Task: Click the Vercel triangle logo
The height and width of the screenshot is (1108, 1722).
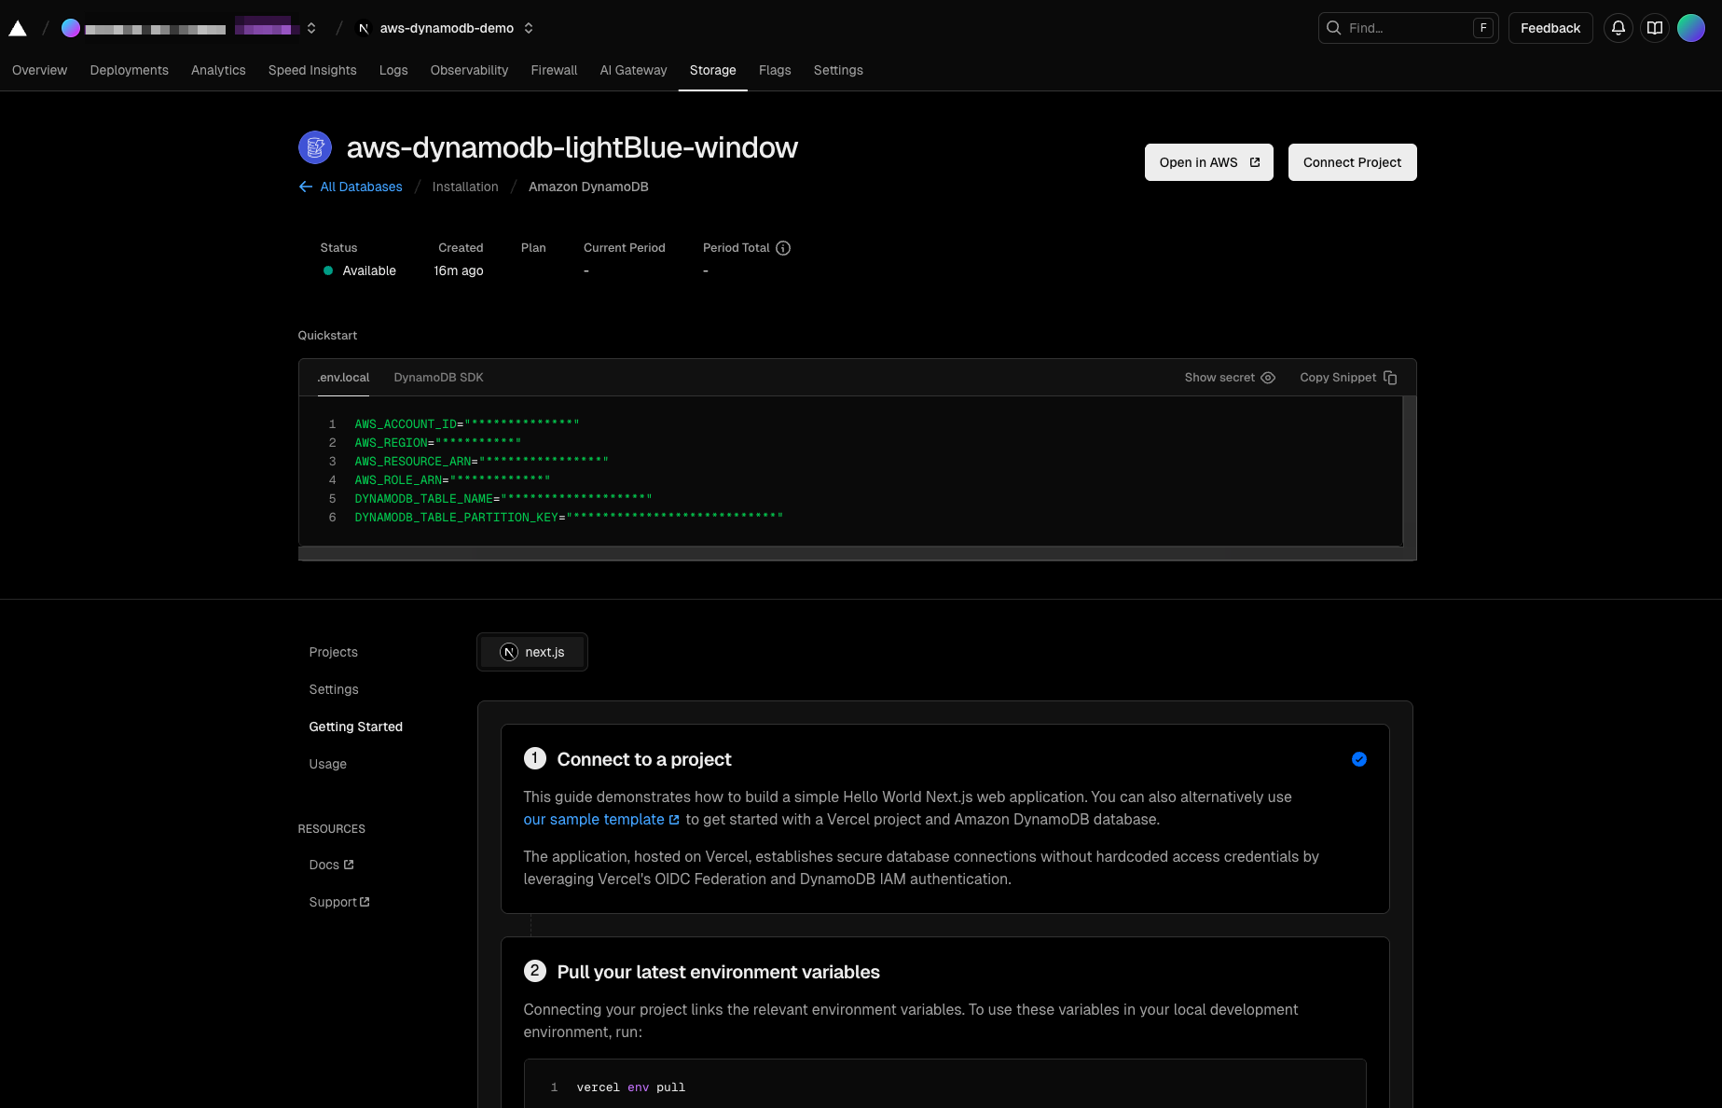Action: [x=18, y=28]
